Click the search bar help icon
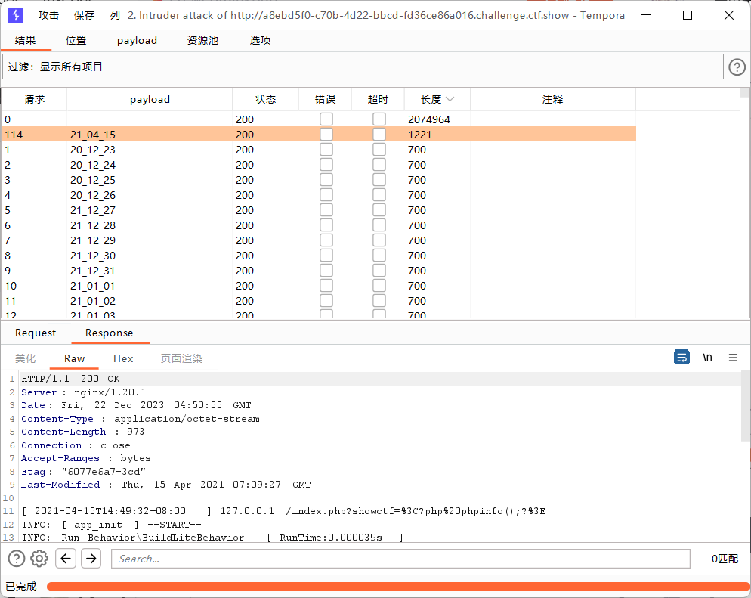This screenshot has height=598, width=751. click(x=16, y=558)
